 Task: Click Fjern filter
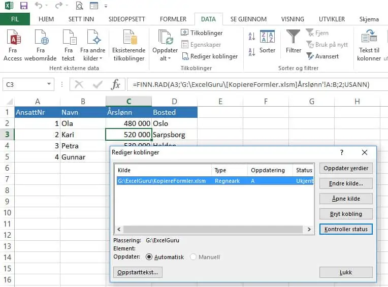317,33
